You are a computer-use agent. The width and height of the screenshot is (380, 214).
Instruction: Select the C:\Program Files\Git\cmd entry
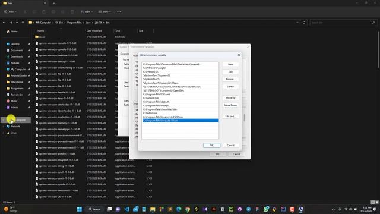click(180, 94)
